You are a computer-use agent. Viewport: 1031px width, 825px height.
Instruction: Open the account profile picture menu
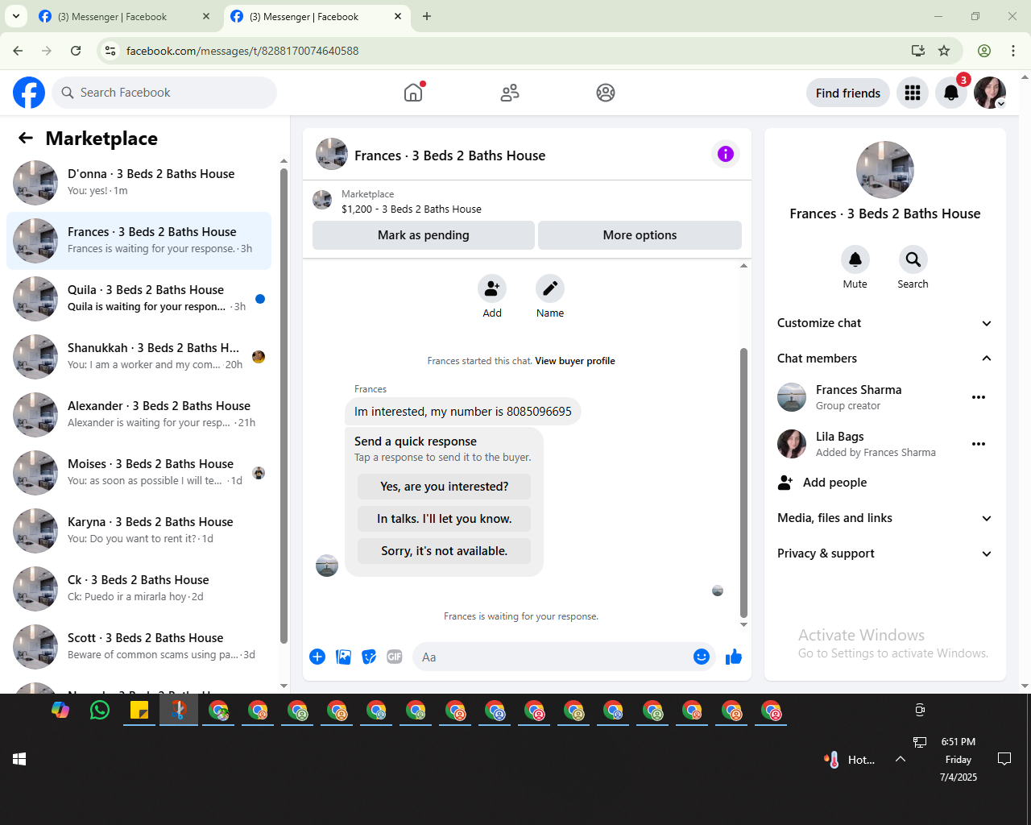tap(990, 93)
